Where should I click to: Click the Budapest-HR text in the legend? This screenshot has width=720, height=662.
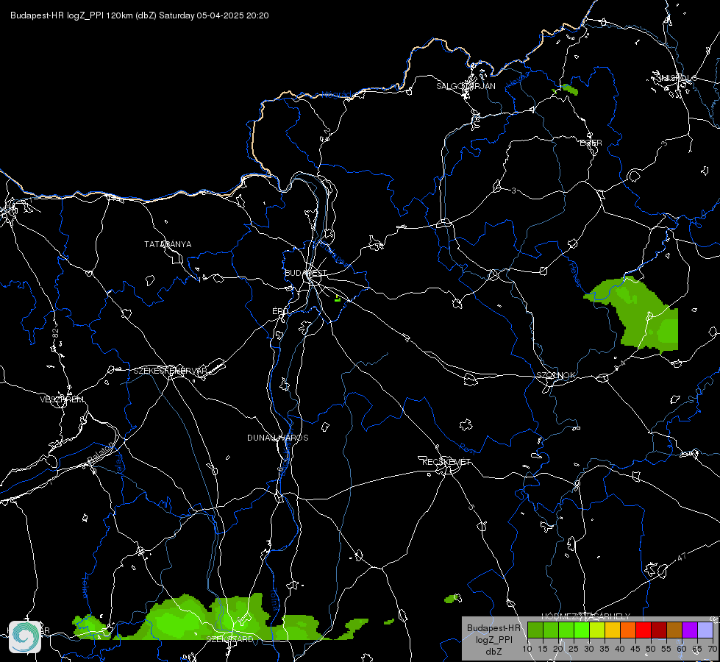(493, 628)
